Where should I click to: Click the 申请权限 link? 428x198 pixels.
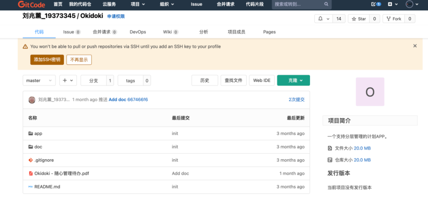point(116,16)
